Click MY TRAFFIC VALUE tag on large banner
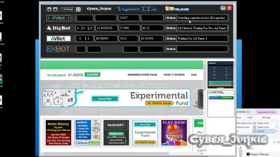Image resolution: width=280 pixels, height=157 pixels. pos(159,103)
